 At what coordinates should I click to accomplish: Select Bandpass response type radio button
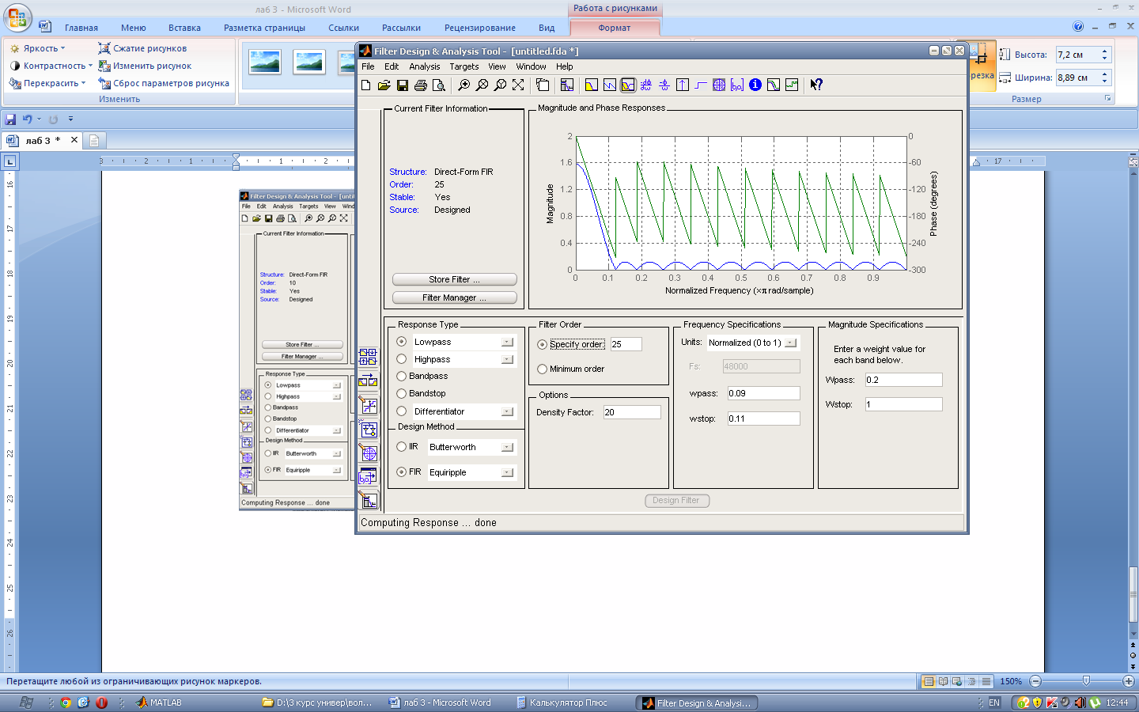[402, 377]
